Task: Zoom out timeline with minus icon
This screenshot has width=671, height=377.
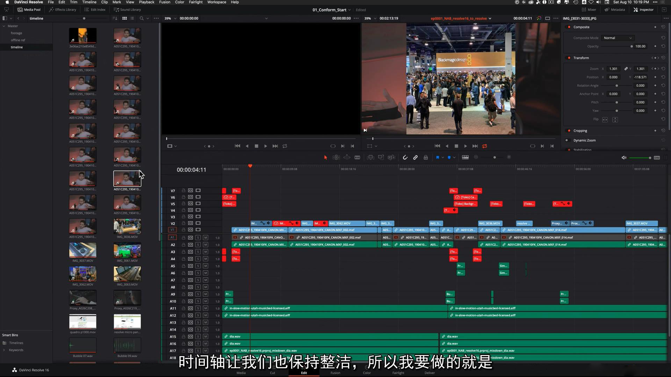Action: [476, 157]
